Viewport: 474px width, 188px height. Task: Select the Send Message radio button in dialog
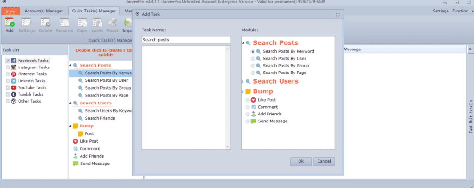click(x=248, y=121)
